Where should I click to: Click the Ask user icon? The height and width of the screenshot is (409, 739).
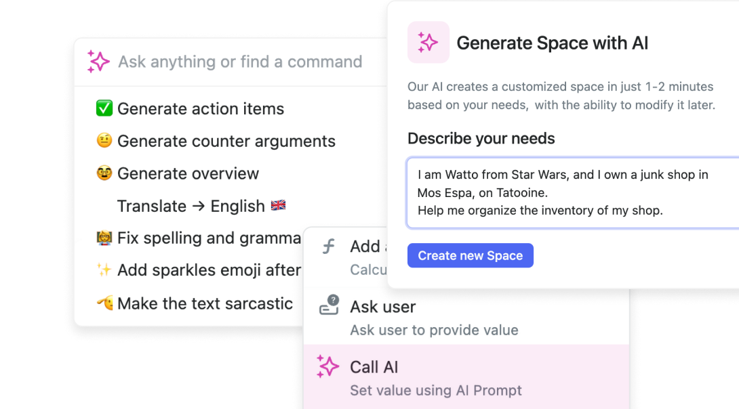tap(329, 305)
